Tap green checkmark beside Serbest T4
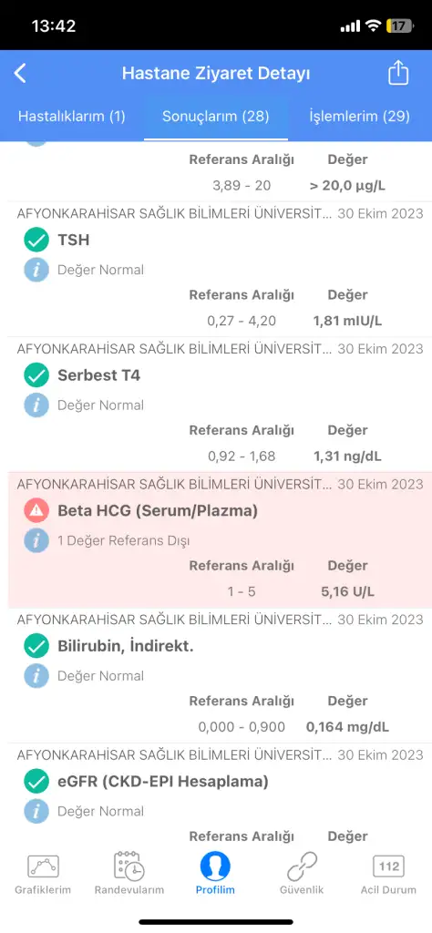The height and width of the screenshot is (933, 432). pyautogui.click(x=36, y=375)
